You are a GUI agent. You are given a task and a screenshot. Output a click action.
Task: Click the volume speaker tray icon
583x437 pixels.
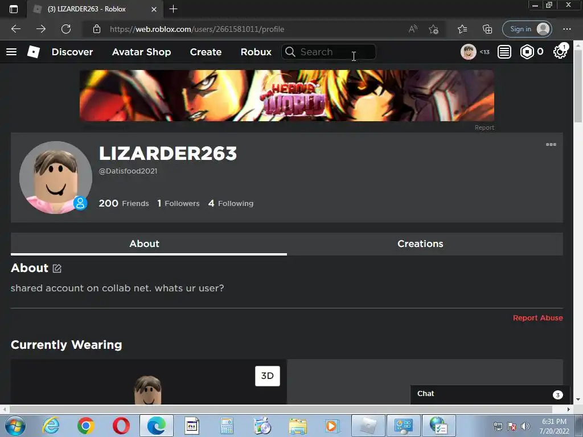click(x=525, y=426)
